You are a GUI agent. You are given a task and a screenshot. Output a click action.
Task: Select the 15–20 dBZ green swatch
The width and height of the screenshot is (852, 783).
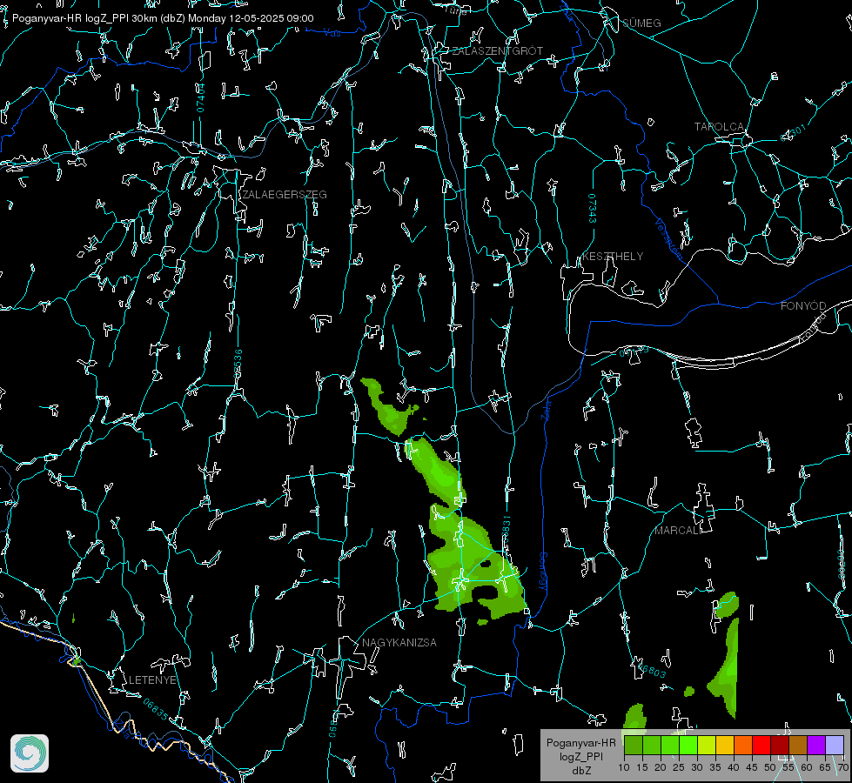click(652, 745)
